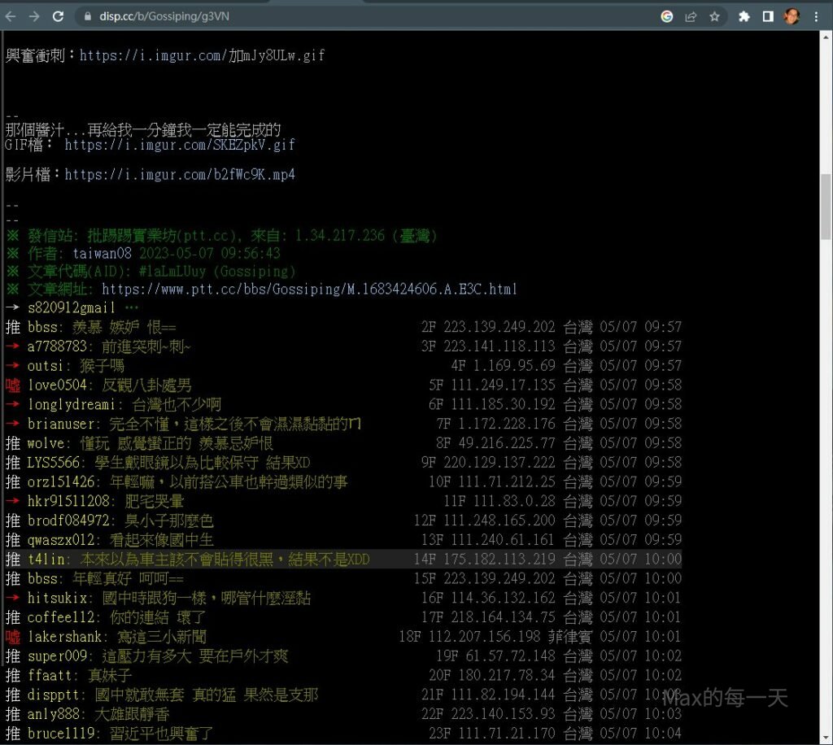Bookmark this page with the star icon
The height and width of the screenshot is (745, 833).
pos(714,16)
